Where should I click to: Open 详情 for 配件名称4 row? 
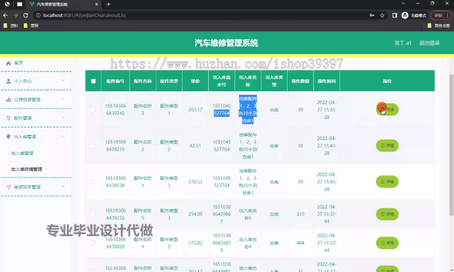point(387,243)
